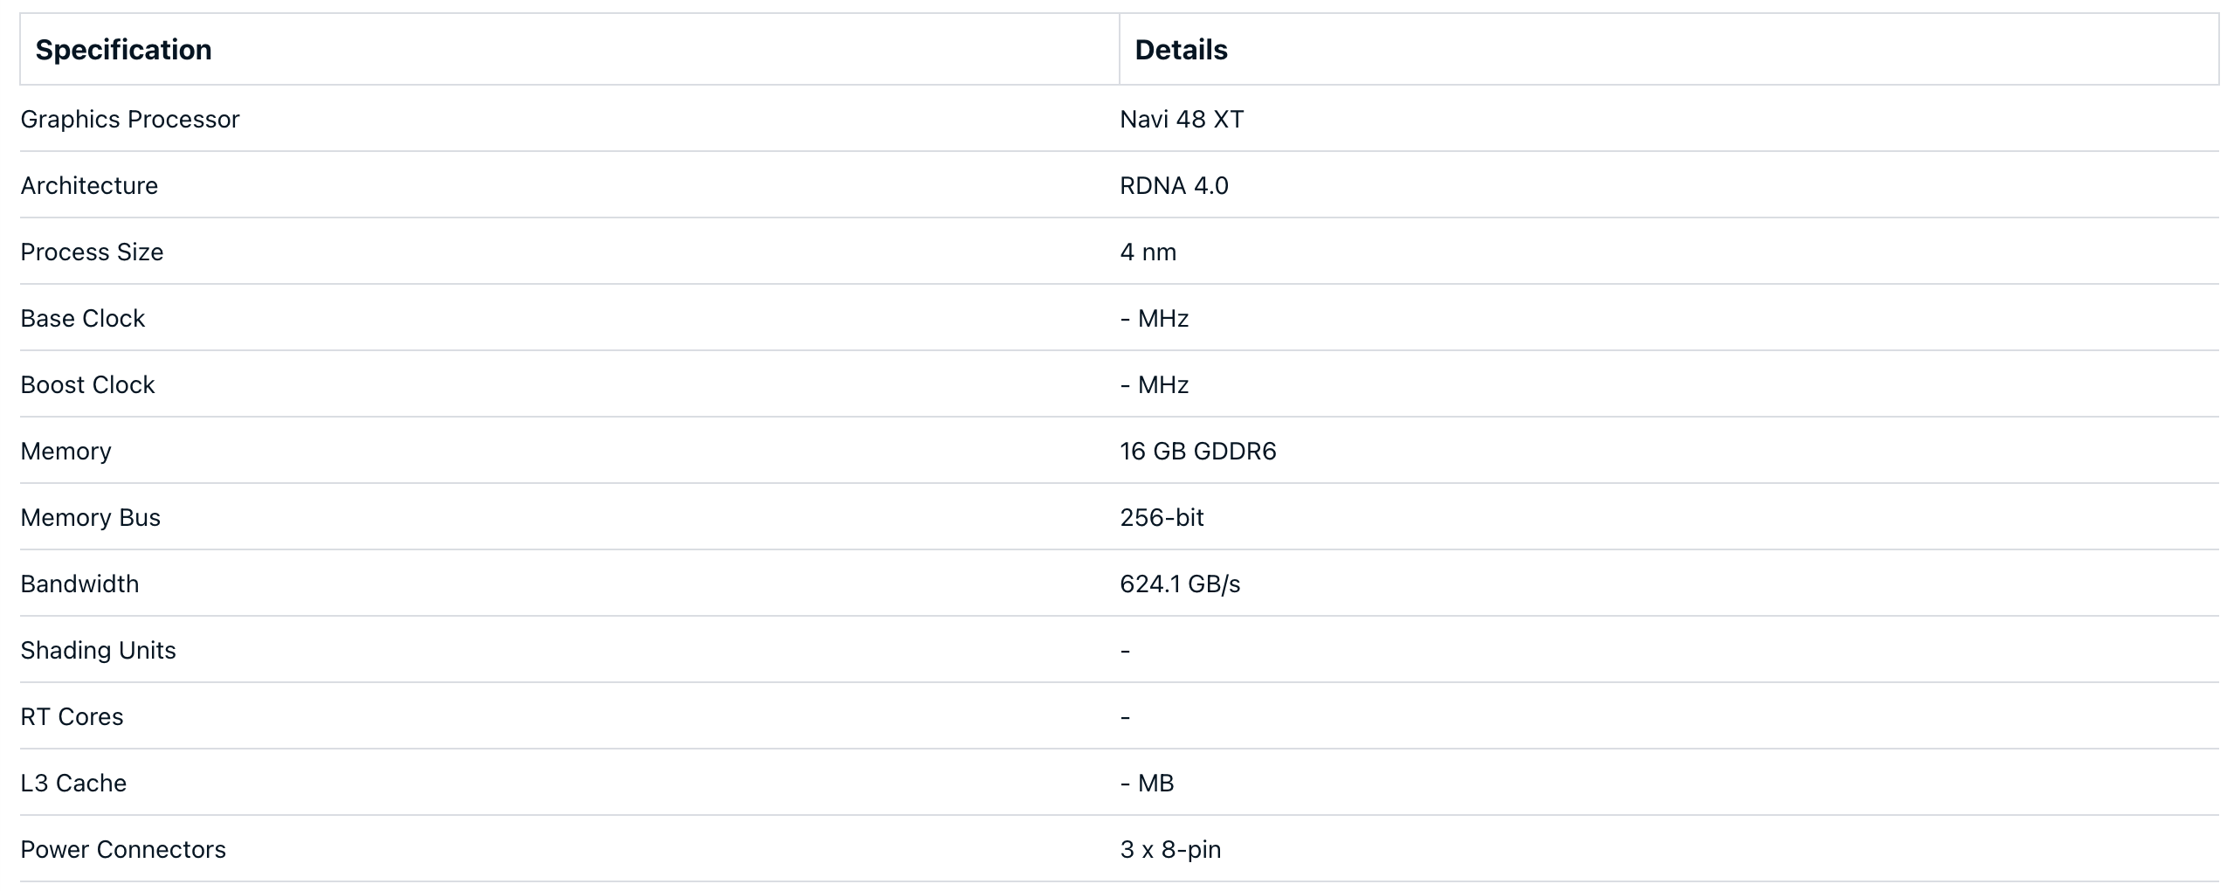Select the Shading Units label

pos(98,650)
